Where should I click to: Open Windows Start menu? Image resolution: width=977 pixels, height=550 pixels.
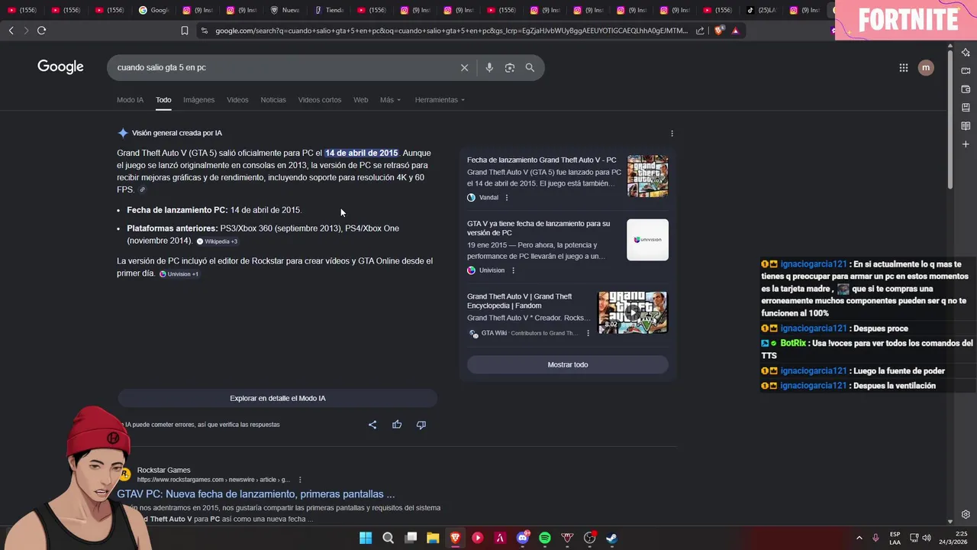click(366, 538)
